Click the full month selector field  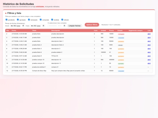[57, 26]
